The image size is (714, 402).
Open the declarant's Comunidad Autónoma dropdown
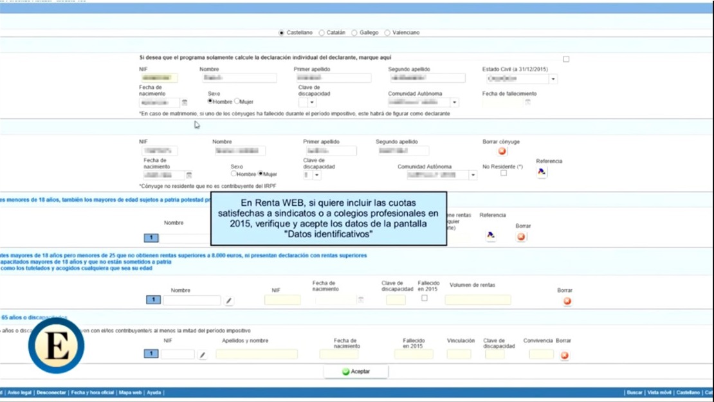454,102
